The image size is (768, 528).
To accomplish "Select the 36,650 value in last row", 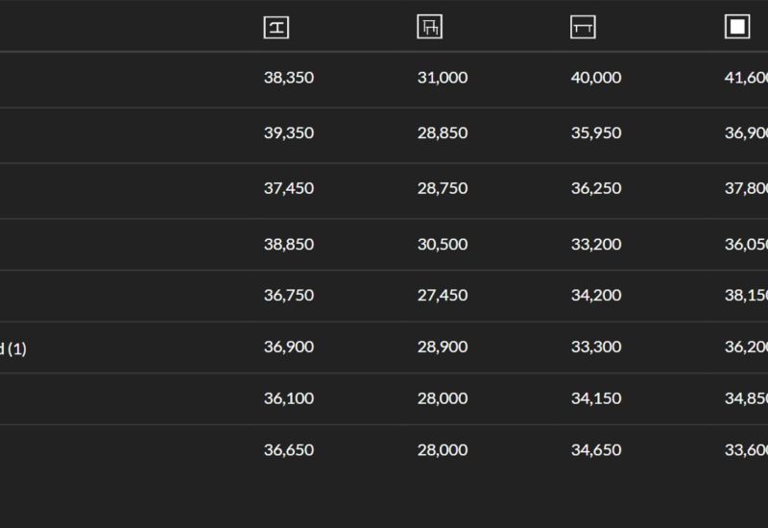I will [x=289, y=449].
